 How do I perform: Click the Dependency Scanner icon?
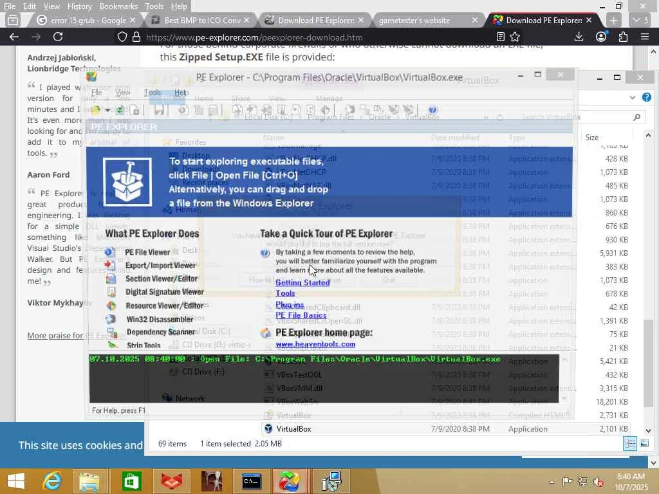[112, 333]
